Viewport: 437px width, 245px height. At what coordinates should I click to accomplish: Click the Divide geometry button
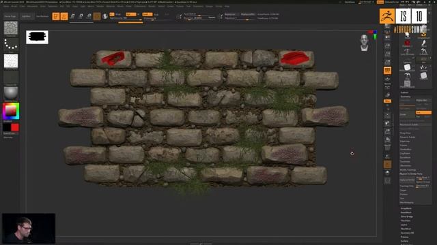[407, 114]
